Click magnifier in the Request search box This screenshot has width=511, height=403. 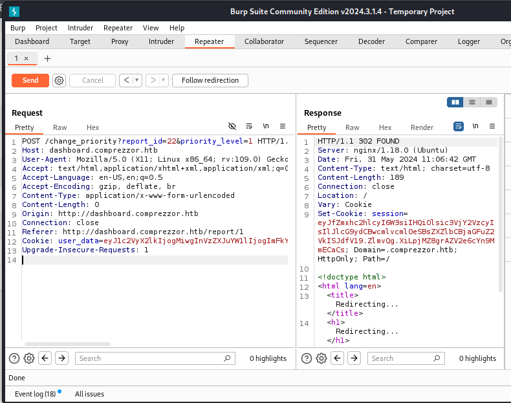pyautogui.click(x=227, y=358)
